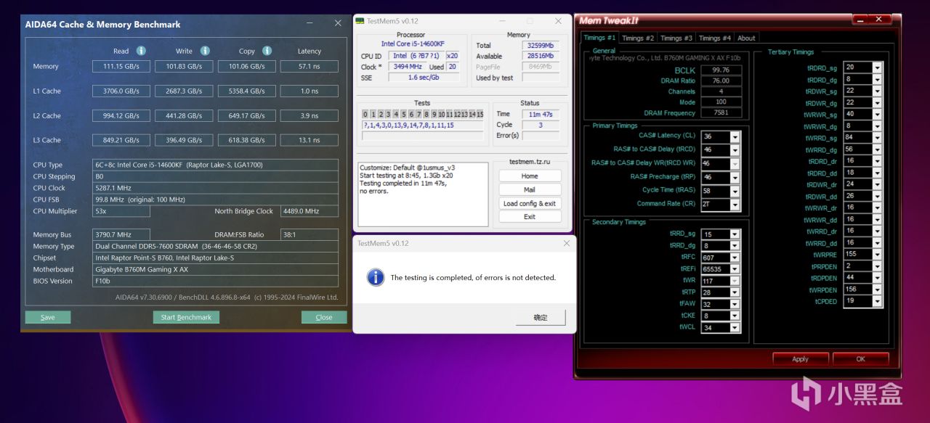This screenshot has width=930, height=423.
Task: Click the BCLK value field 99.76
Action: click(721, 70)
